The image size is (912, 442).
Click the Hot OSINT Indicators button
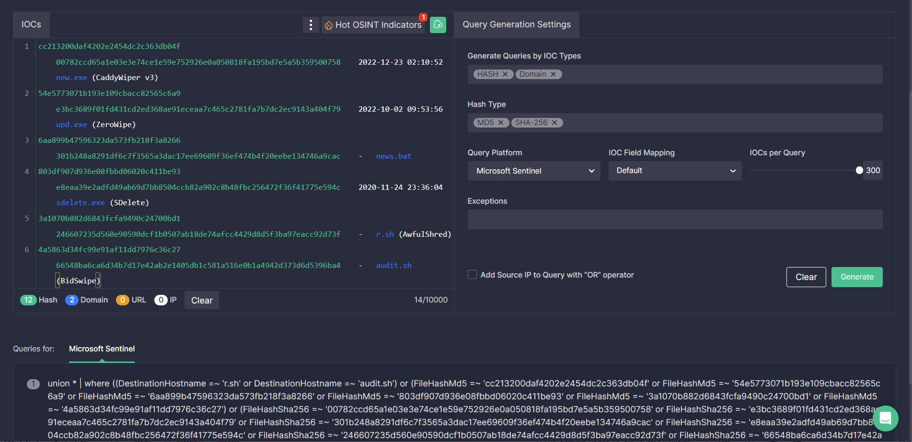[x=374, y=25]
